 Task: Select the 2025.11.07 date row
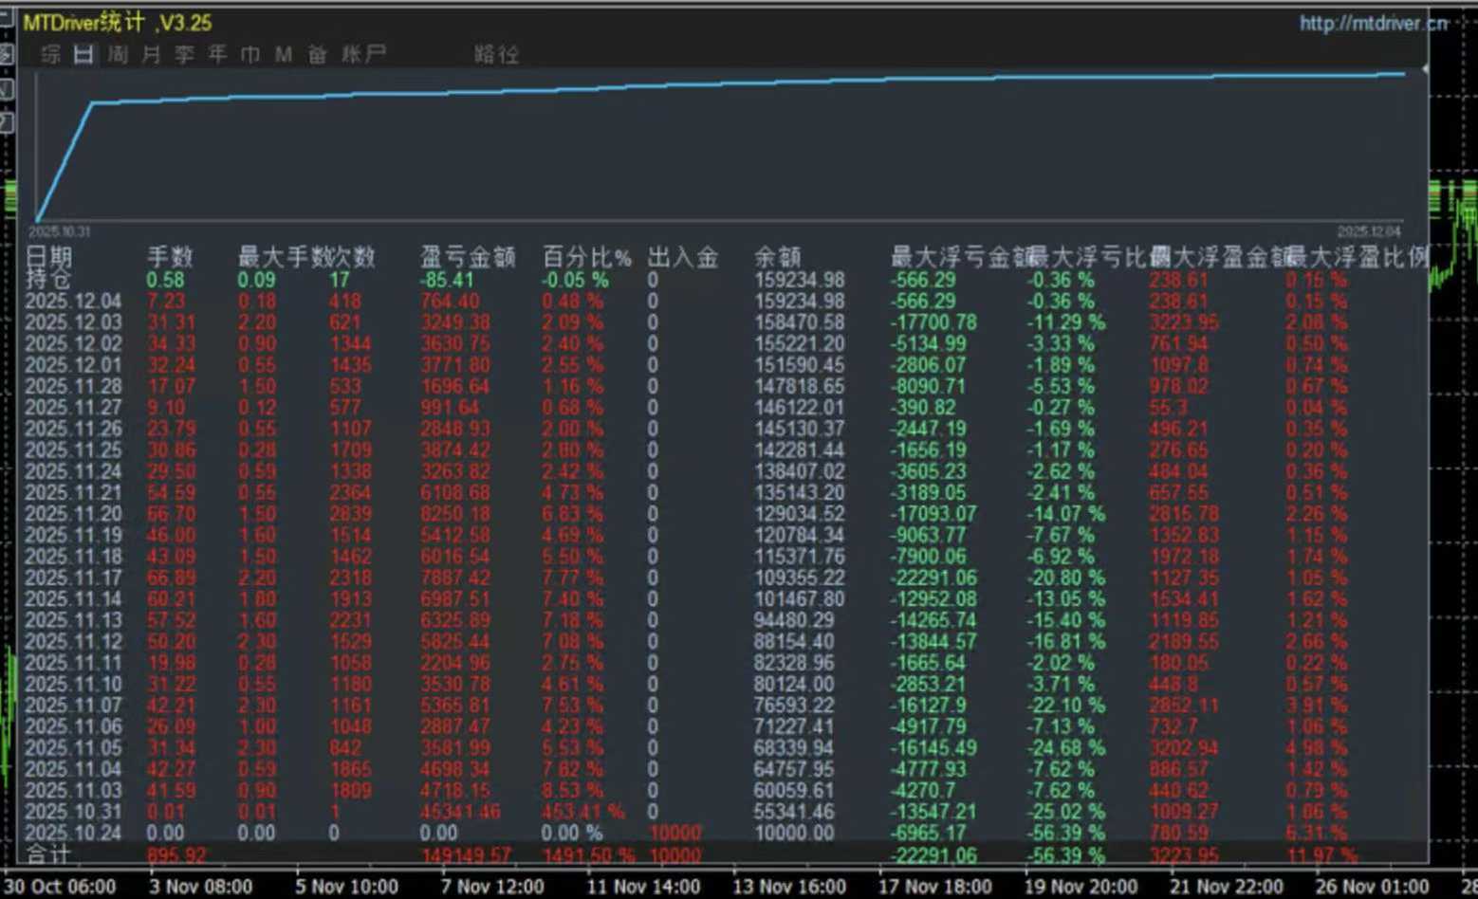point(73,706)
